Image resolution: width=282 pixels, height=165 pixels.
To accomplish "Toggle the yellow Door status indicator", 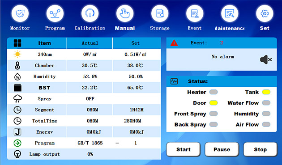I will [214, 103].
